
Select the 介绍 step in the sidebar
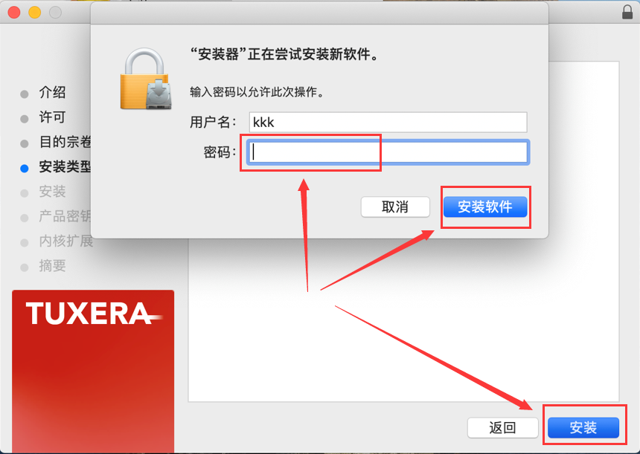[52, 92]
